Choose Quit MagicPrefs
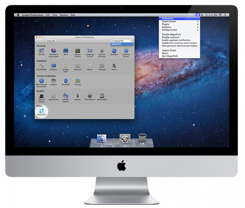 (x=179, y=56)
